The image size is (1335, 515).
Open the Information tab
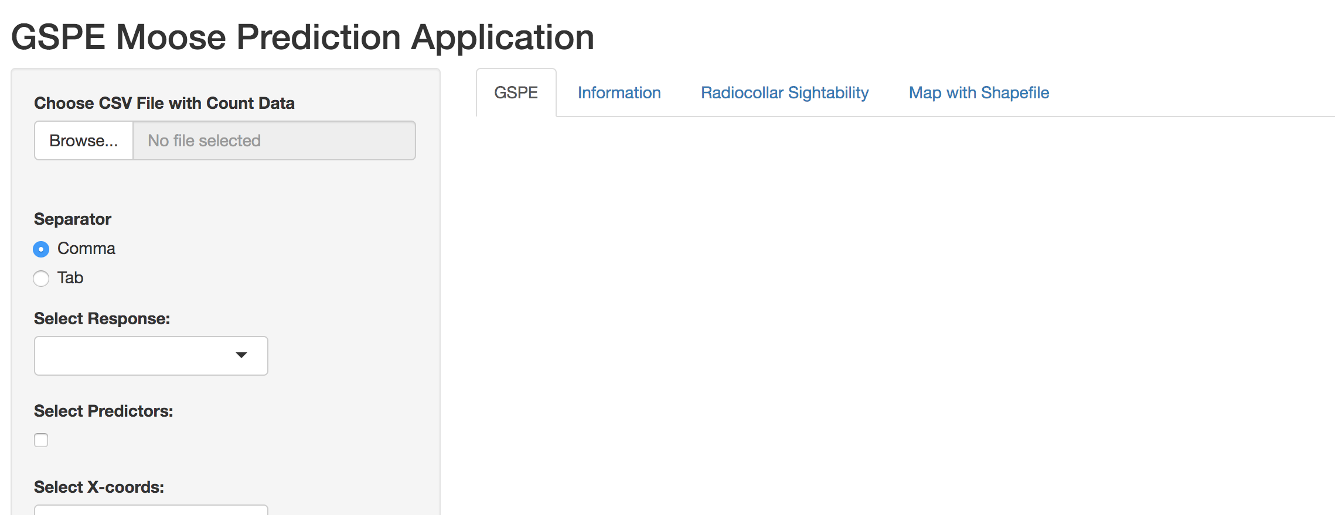tap(619, 92)
